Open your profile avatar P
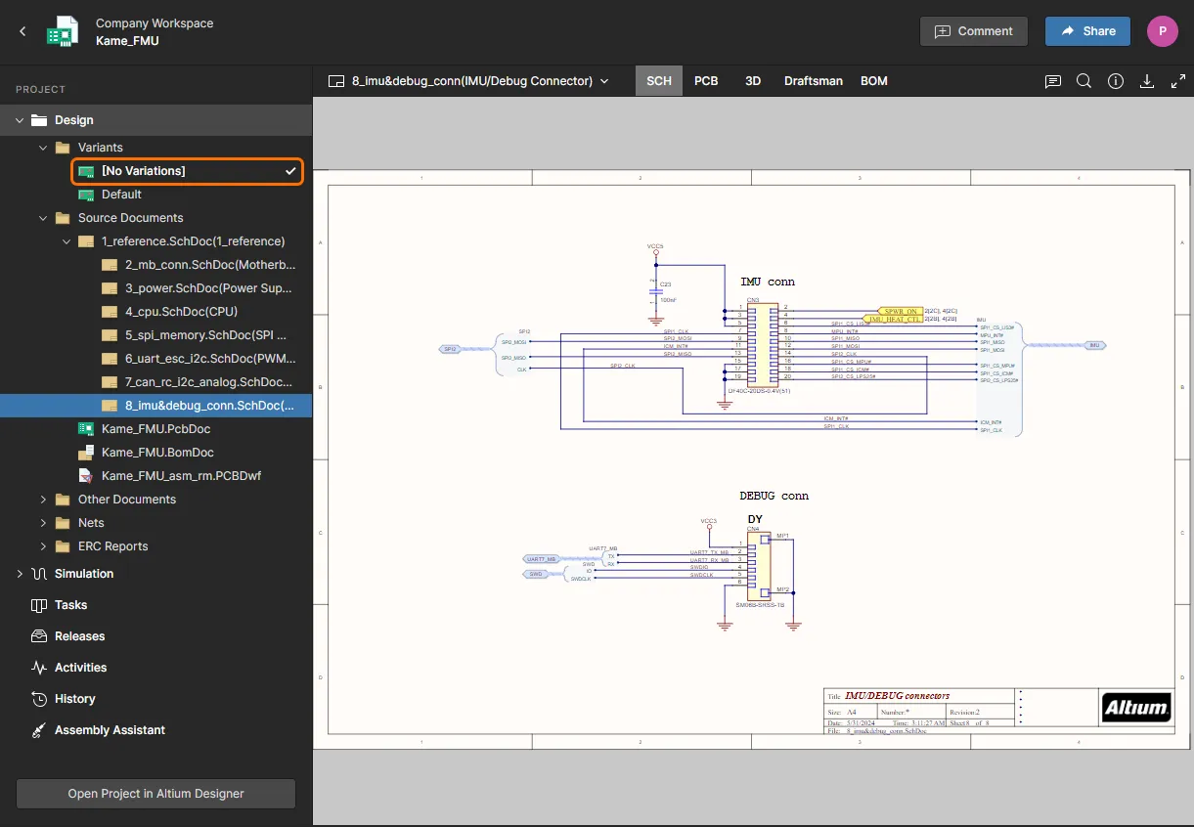 tap(1162, 30)
